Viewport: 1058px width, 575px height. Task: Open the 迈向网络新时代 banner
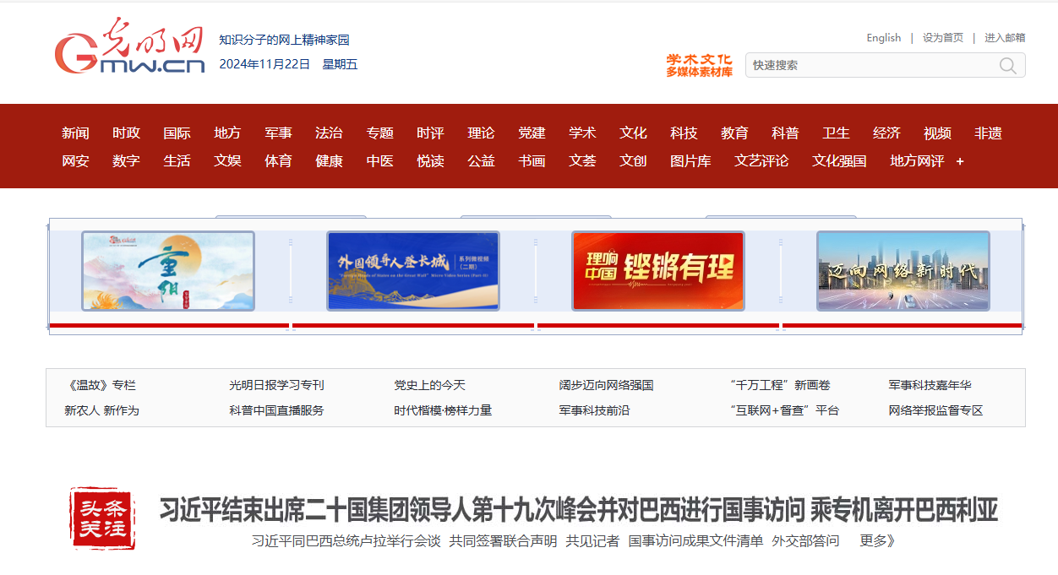903,271
